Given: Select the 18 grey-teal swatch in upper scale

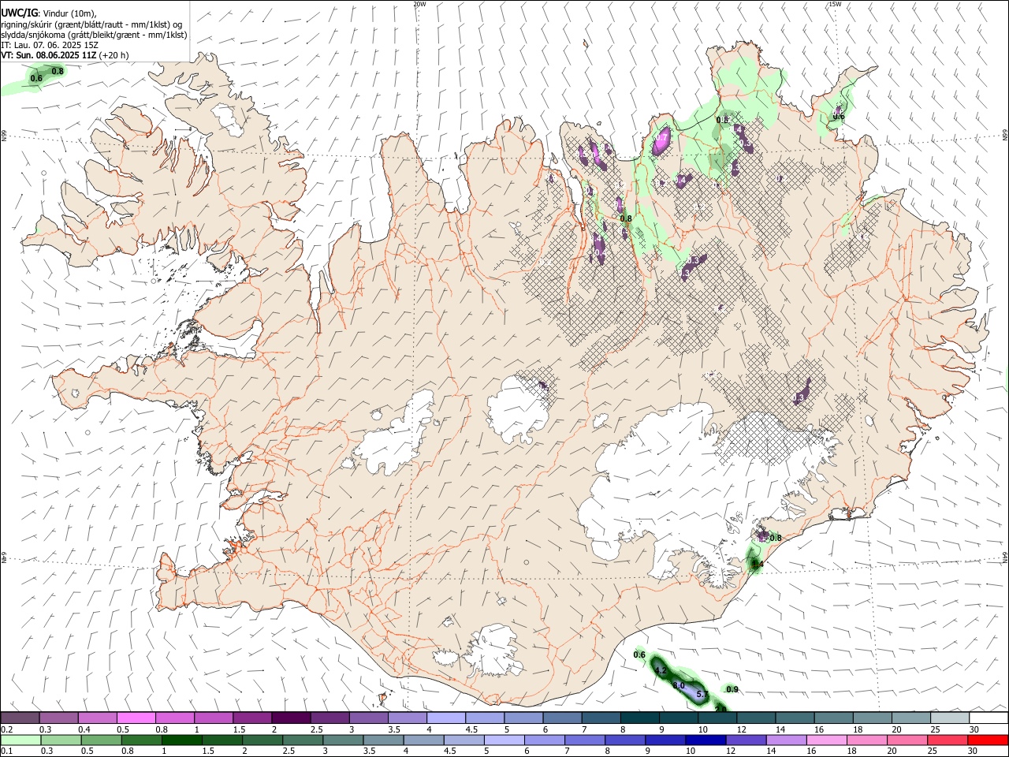Looking at the screenshot, I should (x=873, y=718).
